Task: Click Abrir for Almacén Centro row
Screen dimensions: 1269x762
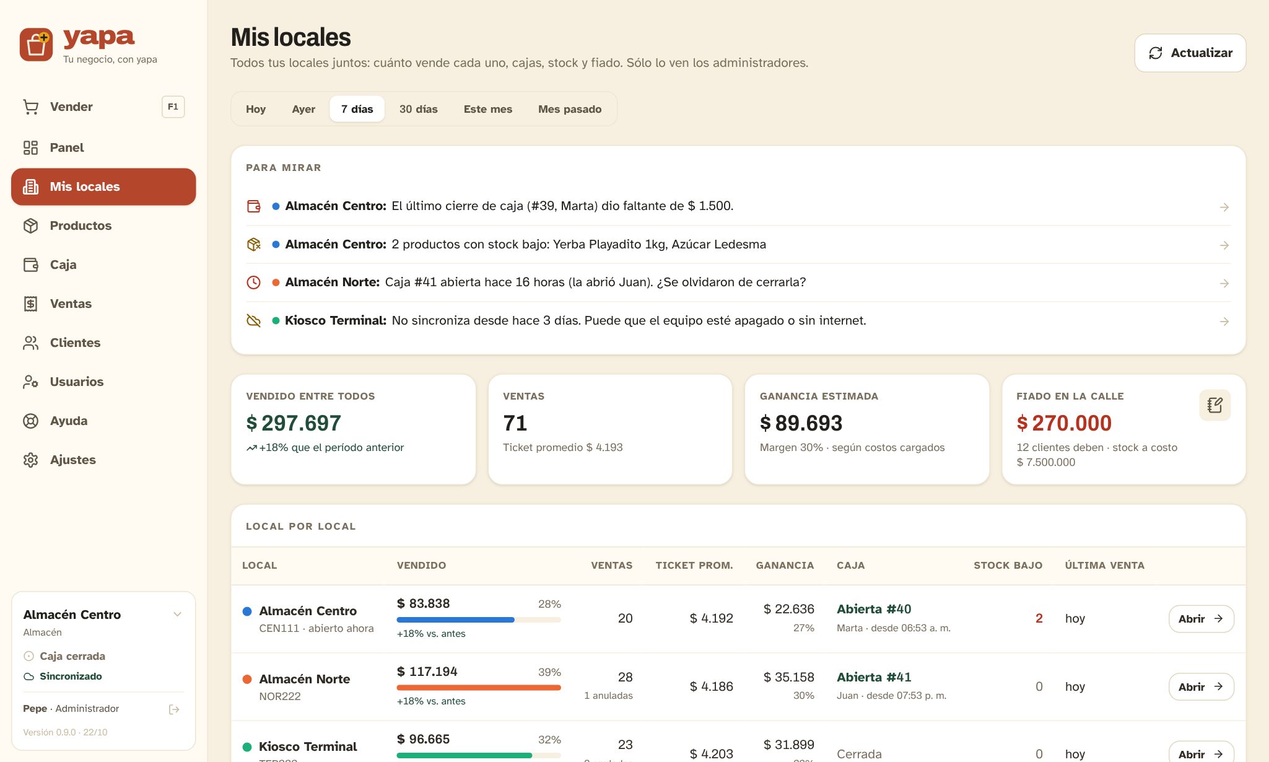Action: 1201,619
